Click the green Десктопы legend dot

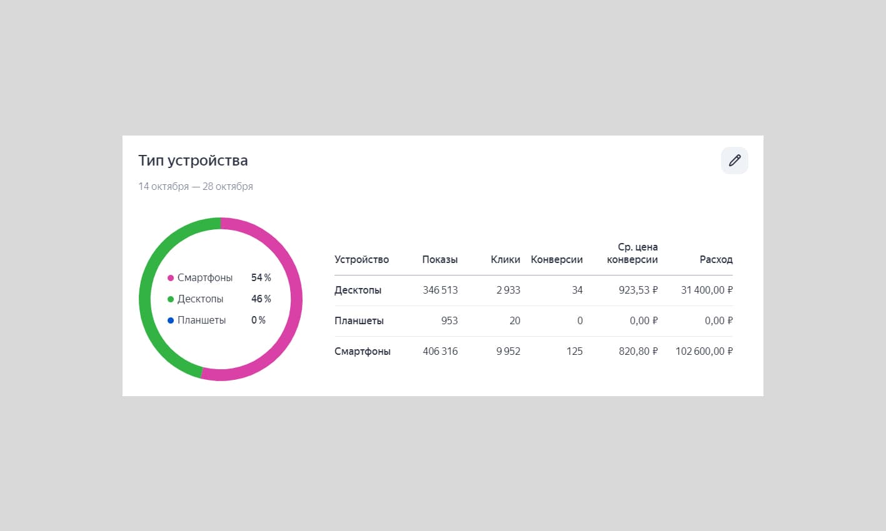pos(171,299)
